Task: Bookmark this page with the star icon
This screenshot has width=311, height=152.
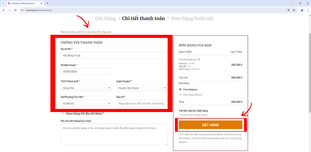Action: click(x=294, y=10)
